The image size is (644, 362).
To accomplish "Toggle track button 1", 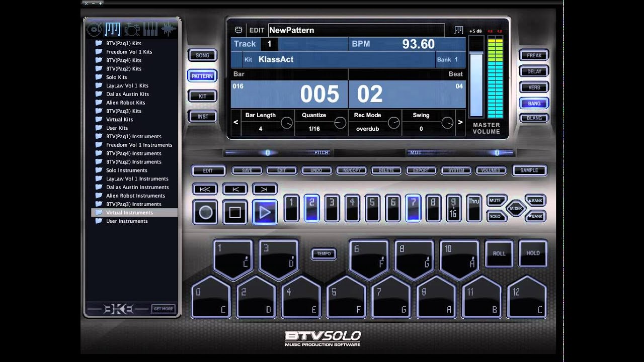I will (291, 208).
